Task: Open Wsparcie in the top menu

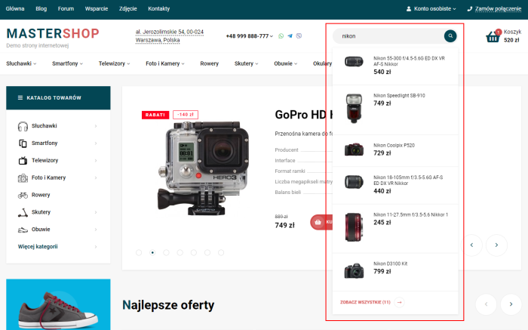Action: point(97,9)
